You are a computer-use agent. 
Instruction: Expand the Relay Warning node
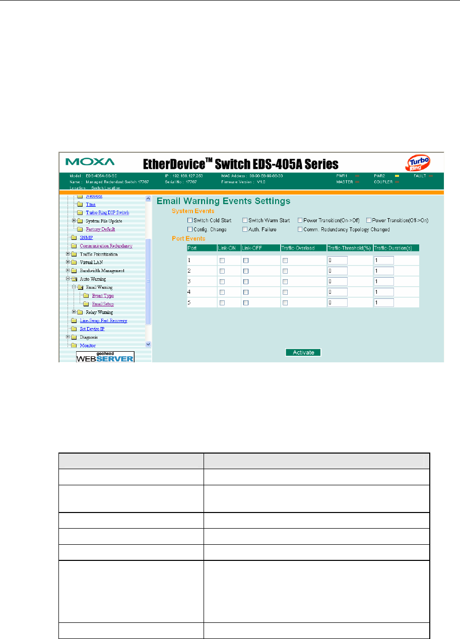pos(74,312)
